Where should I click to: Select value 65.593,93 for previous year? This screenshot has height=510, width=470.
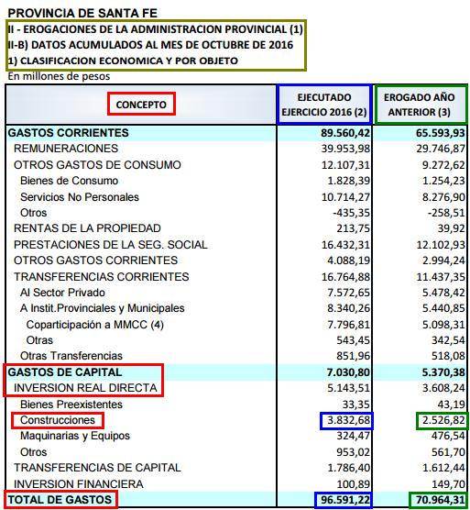[441, 133]
